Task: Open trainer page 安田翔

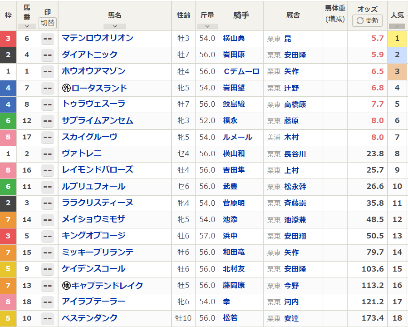Action: pos(295,236)
